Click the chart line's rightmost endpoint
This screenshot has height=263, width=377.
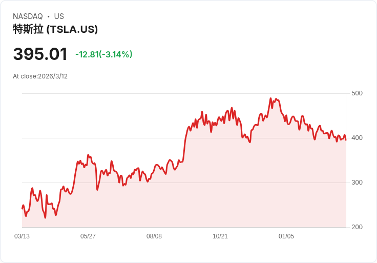coord(346,140)
